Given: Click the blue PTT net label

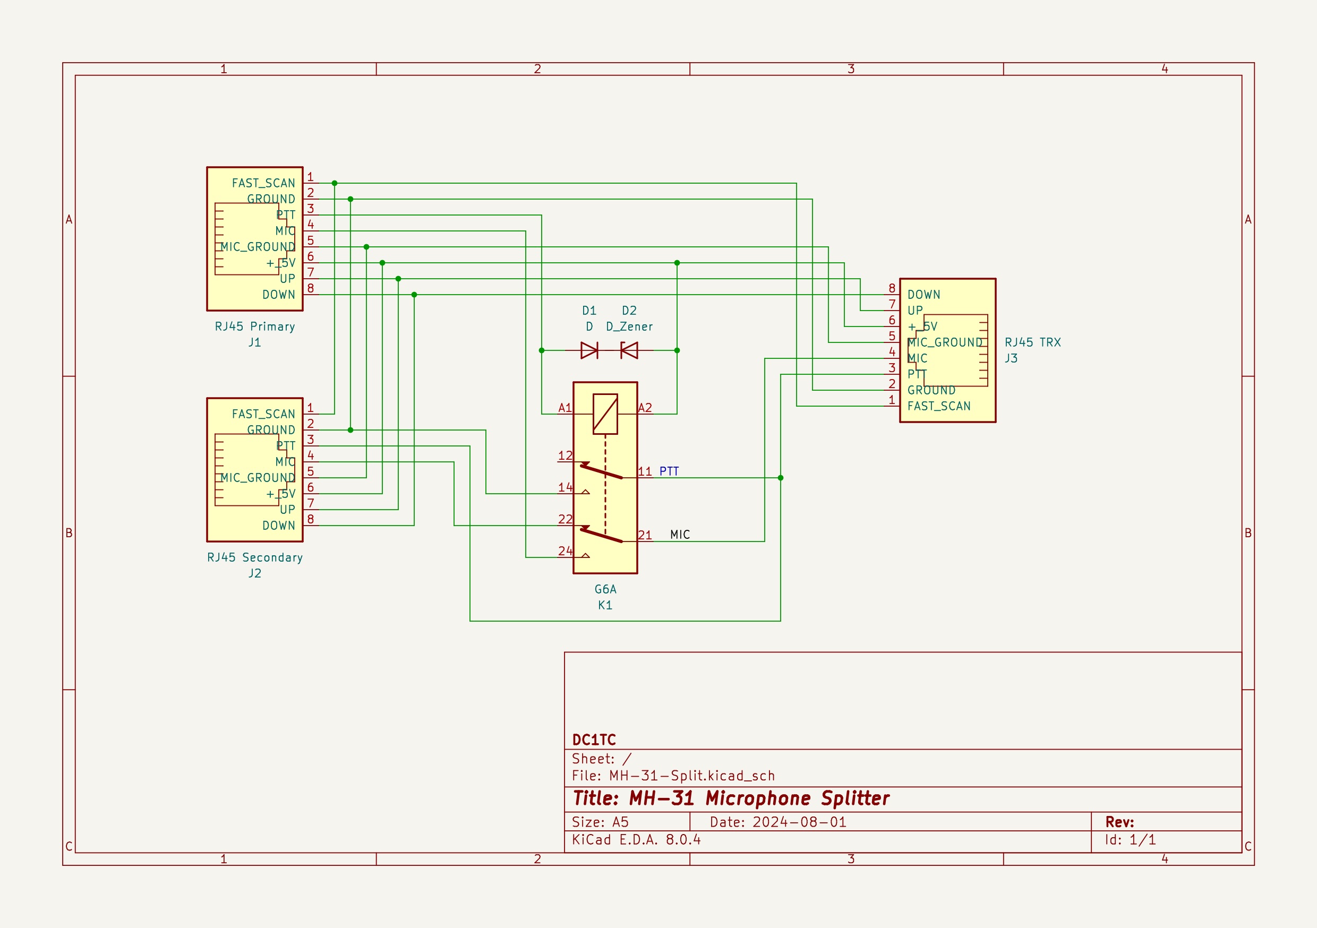Looking at the screenshot, I should [x=669, y=471].
